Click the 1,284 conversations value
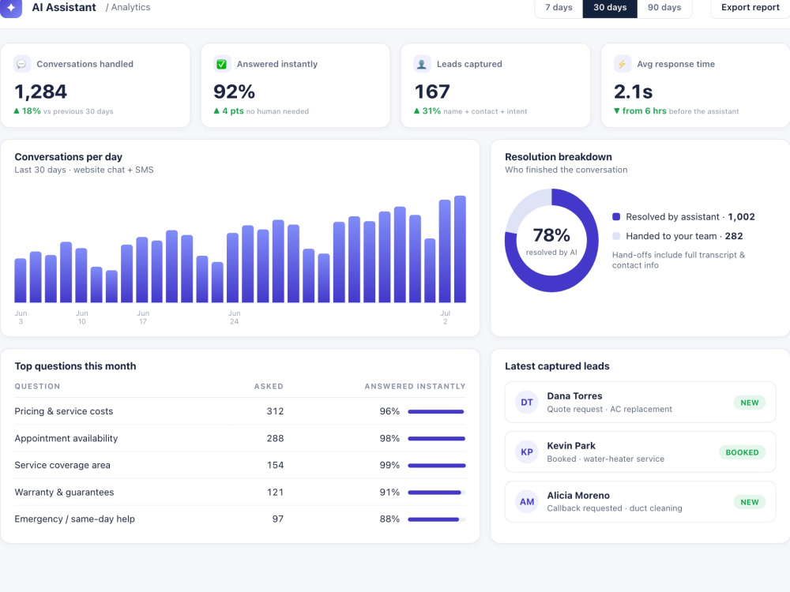The height and width of the screenshot is (592, 790). coord(40,92)
